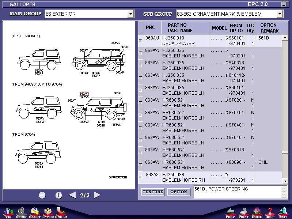The image size is (292, 219).
Task: Click the +561B option remark
Action: [262, 38]
